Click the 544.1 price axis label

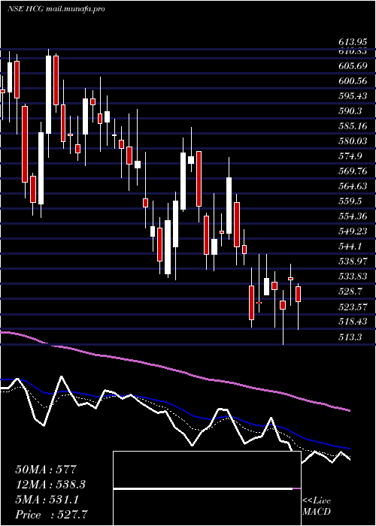click(x=350, y=246)
